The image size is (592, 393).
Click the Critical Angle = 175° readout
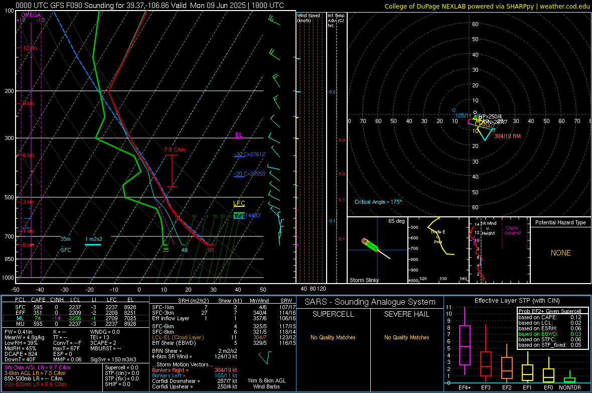click(x=378, y=202)
